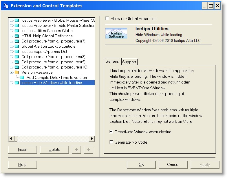Select Global Alert on Lookup controls
227x178 pixels.
tap(48, 46)
